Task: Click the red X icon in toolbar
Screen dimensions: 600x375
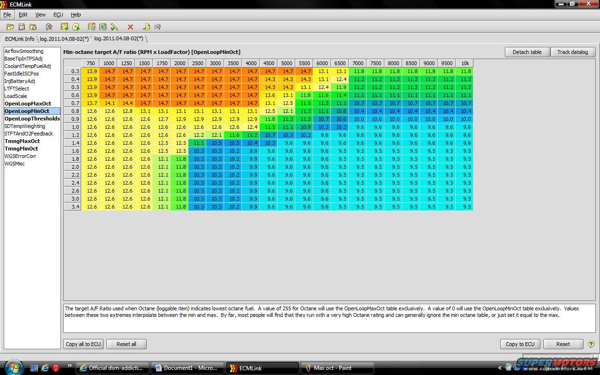Action: 130,27
